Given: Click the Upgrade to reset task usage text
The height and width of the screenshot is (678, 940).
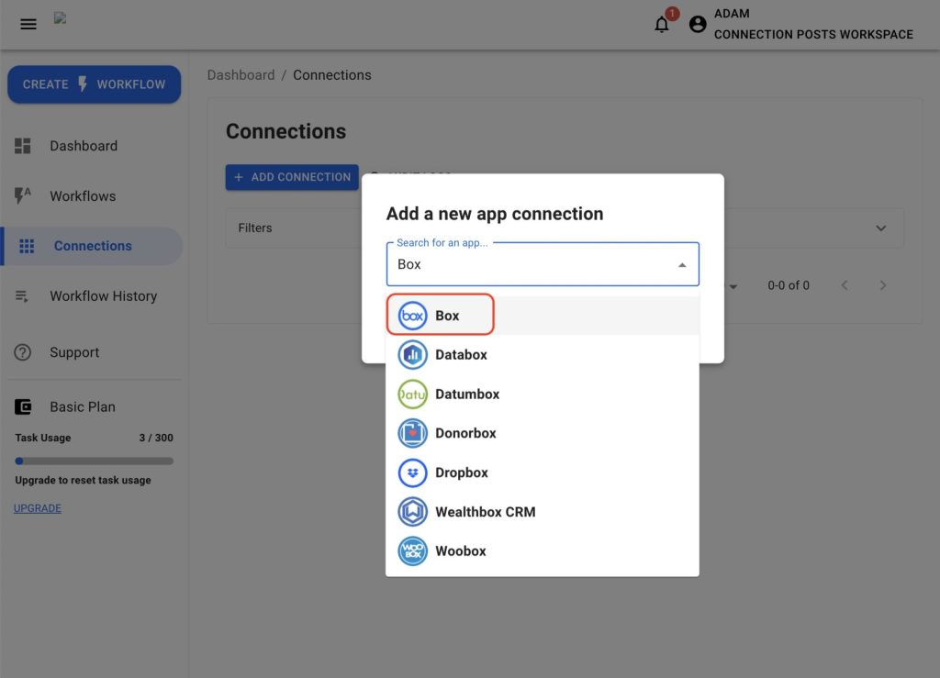Looking at the screenshot, I should click(x=83, y=481).
